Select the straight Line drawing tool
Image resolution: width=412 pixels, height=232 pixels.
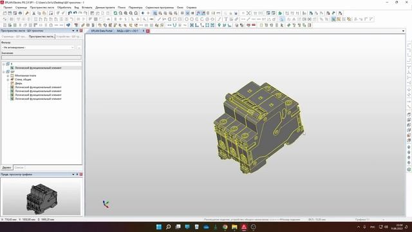[159, 19]
